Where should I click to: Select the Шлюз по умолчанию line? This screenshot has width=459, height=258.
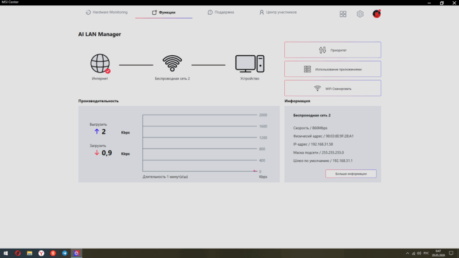point(323,160)
